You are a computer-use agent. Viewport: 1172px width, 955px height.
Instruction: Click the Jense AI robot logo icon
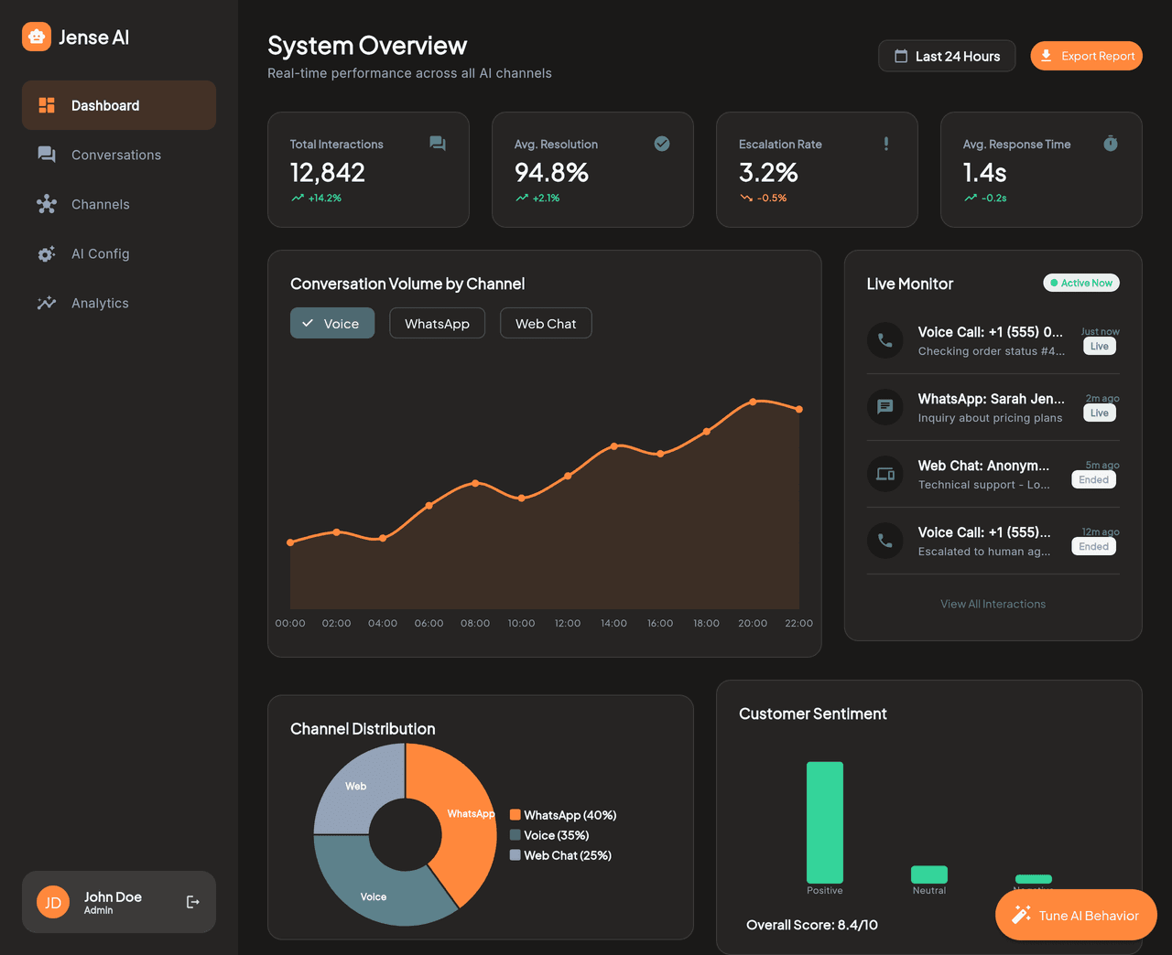click(36, 37)
